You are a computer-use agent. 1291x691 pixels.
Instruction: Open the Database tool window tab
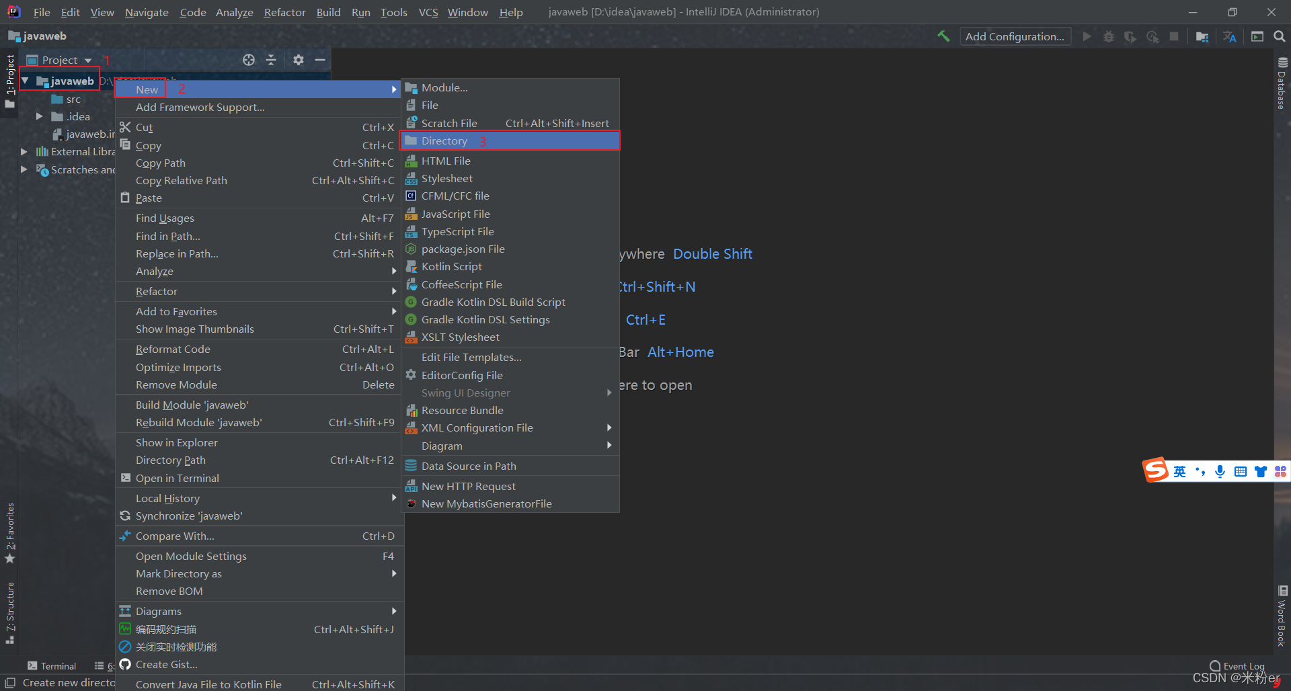tap(1282, 83)
